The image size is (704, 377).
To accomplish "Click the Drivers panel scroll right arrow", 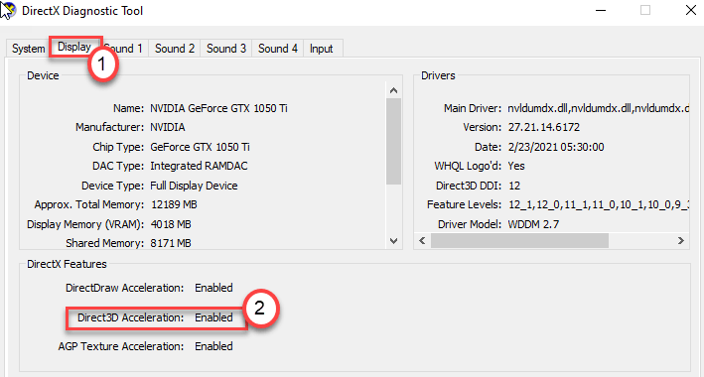I will pyautogui.click(x=680, y=241).
